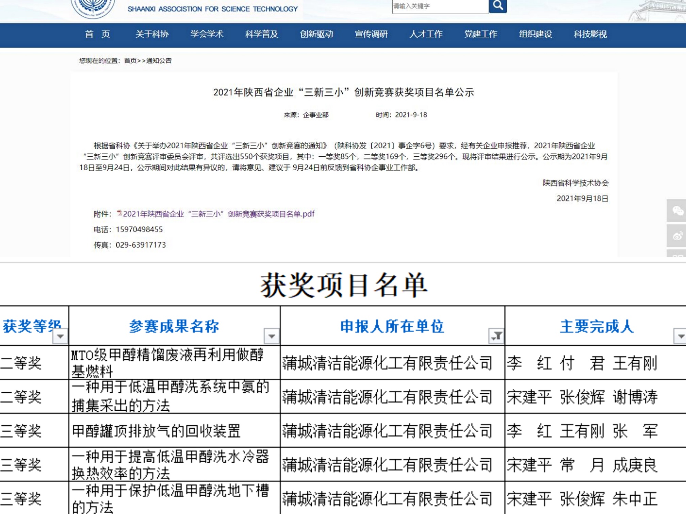686x514 pixels.
Task: Select the 获奖等级 header cell
Action: click(x=34, y=326)
